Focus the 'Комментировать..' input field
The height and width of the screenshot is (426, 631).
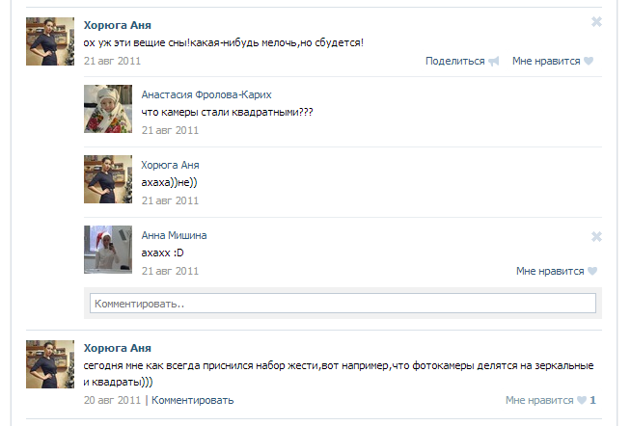point(343,304)
